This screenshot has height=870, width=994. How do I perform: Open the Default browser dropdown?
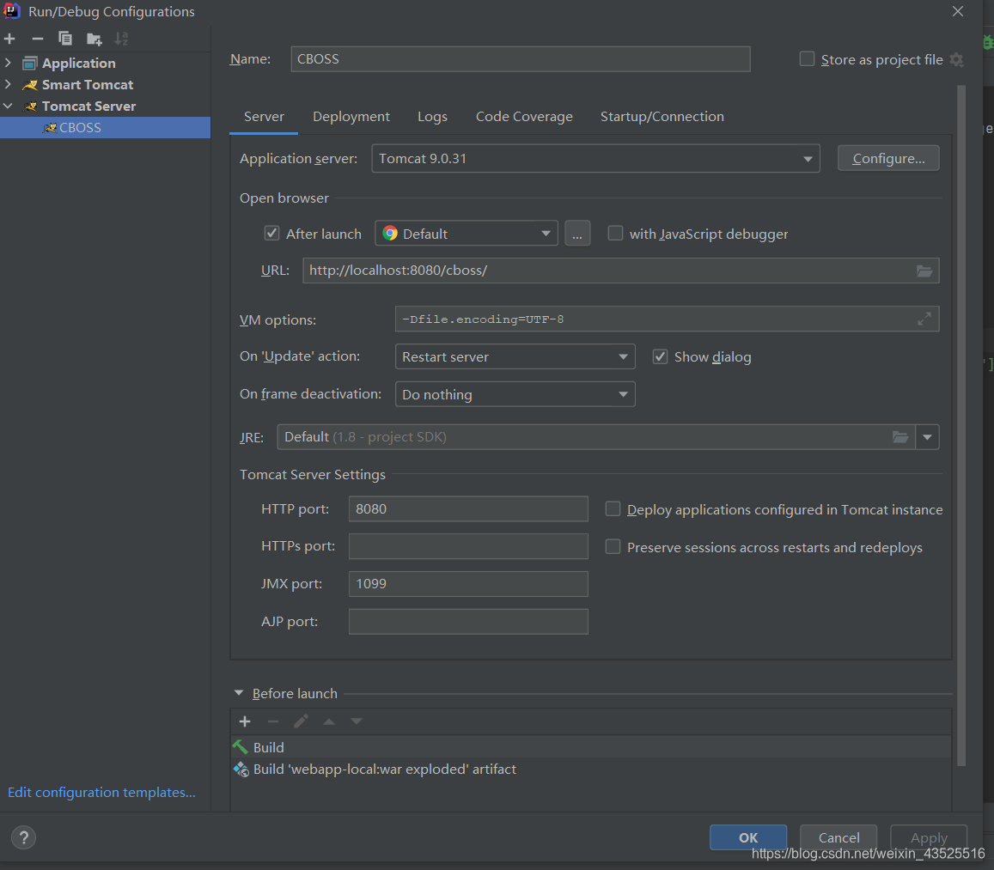[x=466, y=234]
